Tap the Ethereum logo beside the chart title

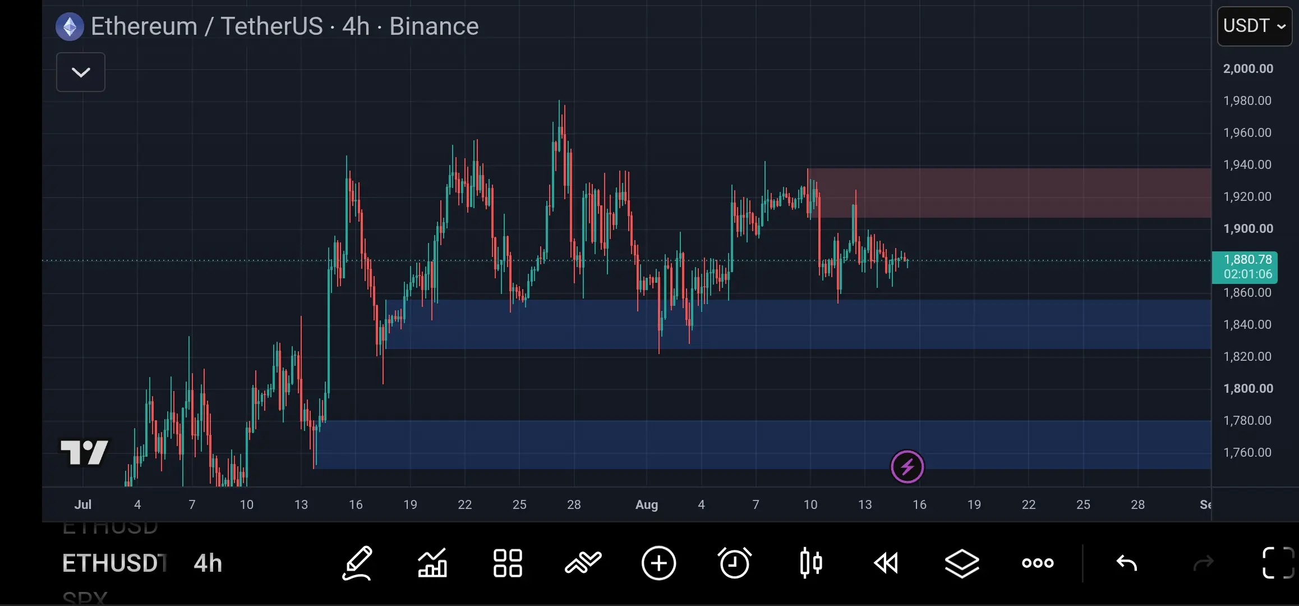[70, 26]
